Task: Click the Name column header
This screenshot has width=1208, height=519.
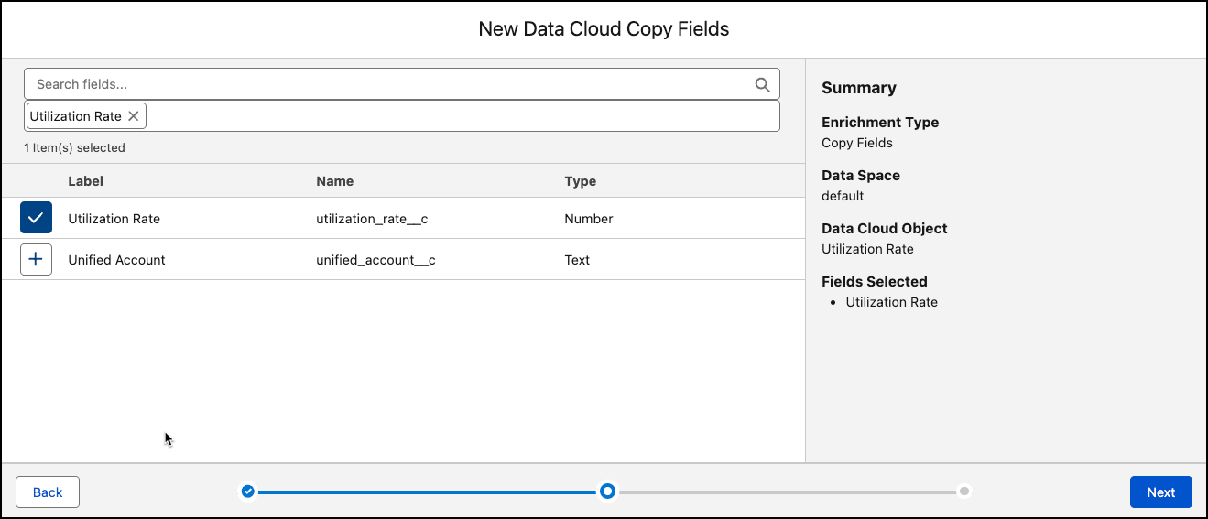Action: click(334, 181)
